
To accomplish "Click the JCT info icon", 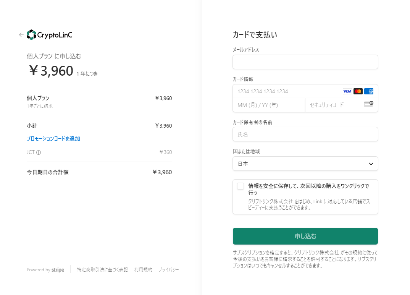I will coord(39,152).
